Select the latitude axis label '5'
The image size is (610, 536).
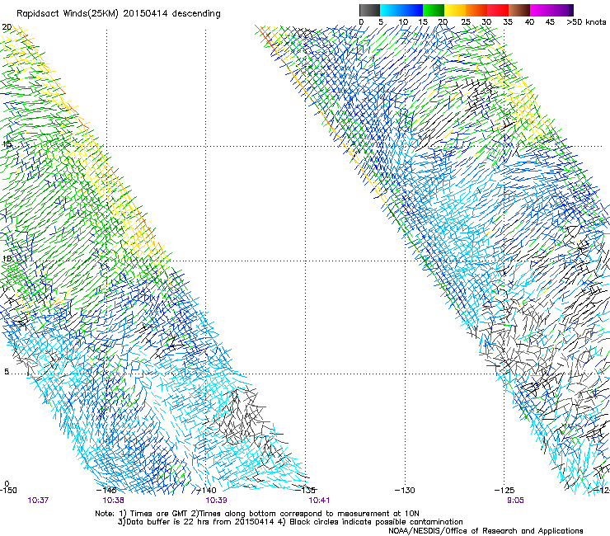7,371
